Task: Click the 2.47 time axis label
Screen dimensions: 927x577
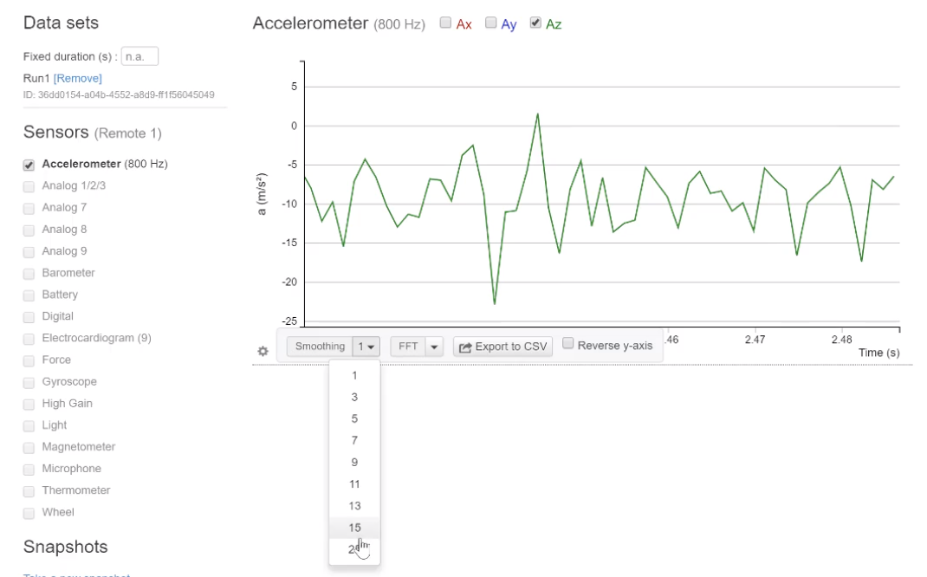Action: pyautogui.click(x=755, y=340)
